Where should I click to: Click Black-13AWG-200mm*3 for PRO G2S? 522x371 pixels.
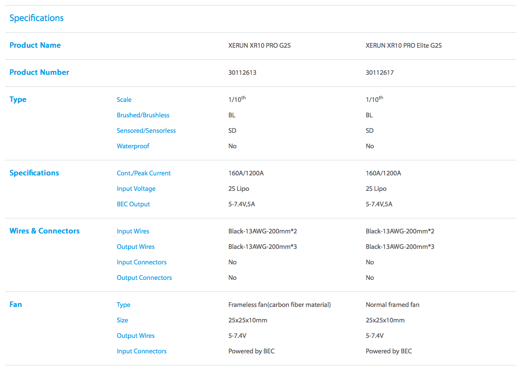click(x=263, y=247)
